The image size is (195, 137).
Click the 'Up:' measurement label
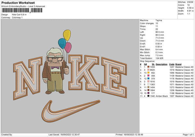coord(141,38)
